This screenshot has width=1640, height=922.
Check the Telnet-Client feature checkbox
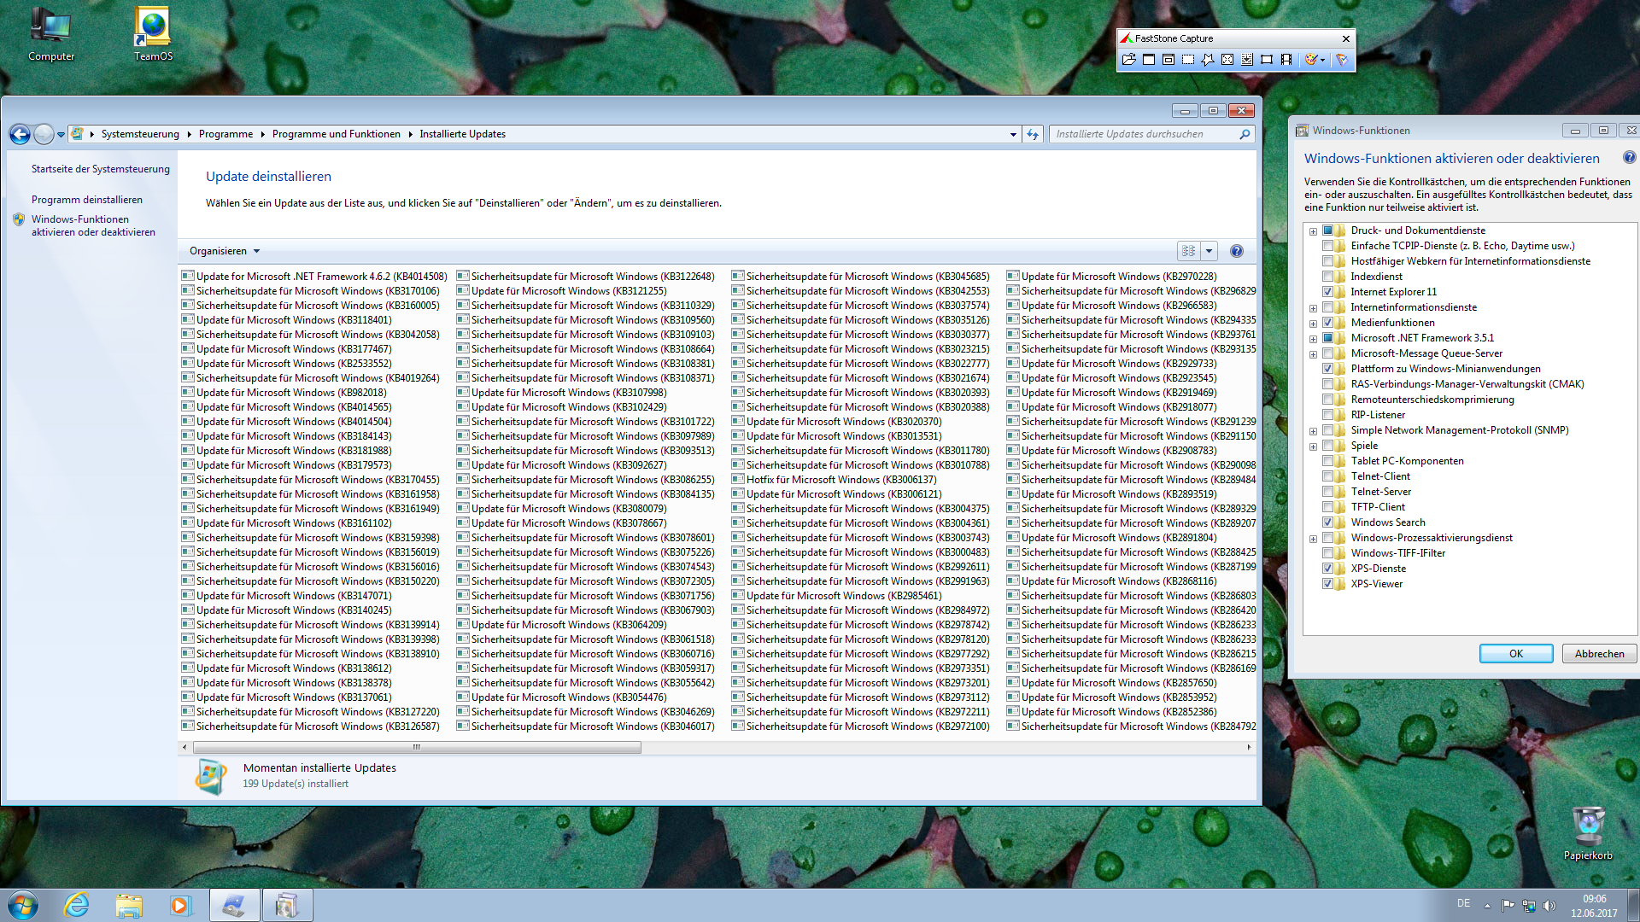click(x=1327, y=476)
